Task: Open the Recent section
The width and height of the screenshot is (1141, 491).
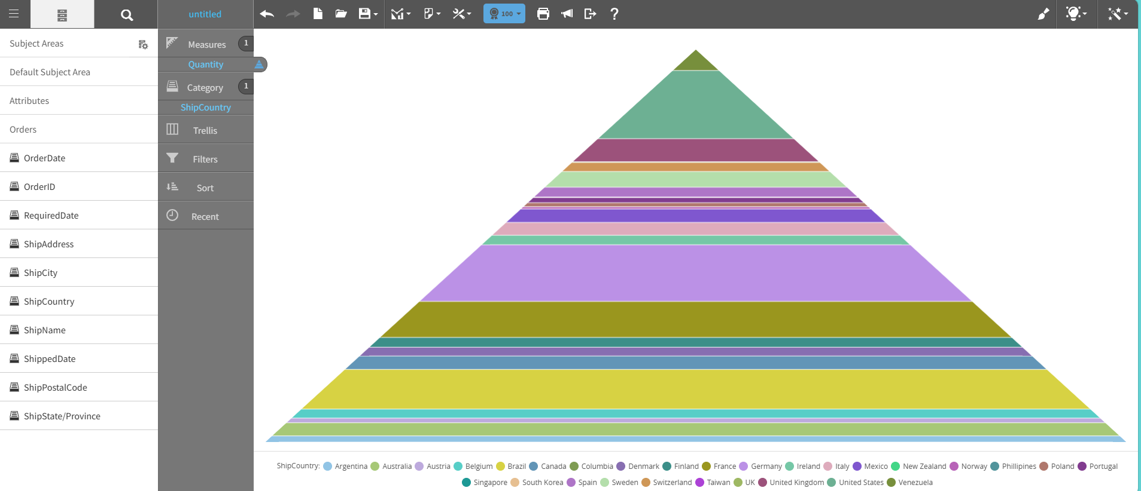Action: (x=206, y=216)
